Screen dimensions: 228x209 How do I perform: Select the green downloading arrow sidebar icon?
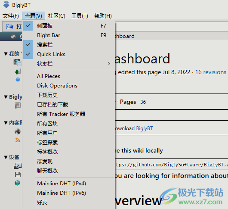coord(18,71)
